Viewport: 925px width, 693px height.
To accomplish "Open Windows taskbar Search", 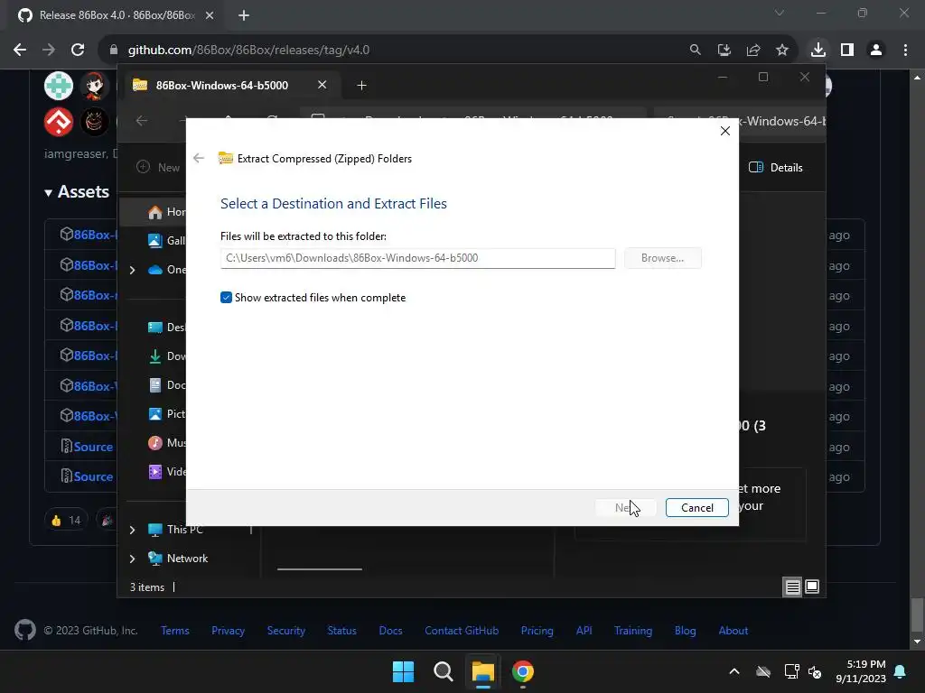I will [443, 671].
